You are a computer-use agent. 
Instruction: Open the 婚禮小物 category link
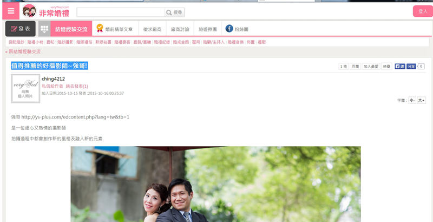(x=35, y=42)
